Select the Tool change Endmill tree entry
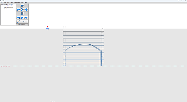Image resolution: width=187 pixels, height=102 pixels. click(x=7, y=6)
